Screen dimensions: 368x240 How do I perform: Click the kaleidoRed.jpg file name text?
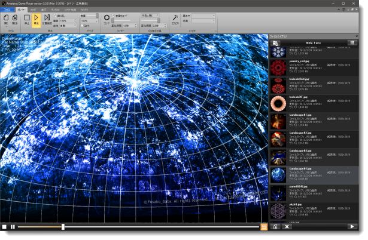click(x=299, y=79)
